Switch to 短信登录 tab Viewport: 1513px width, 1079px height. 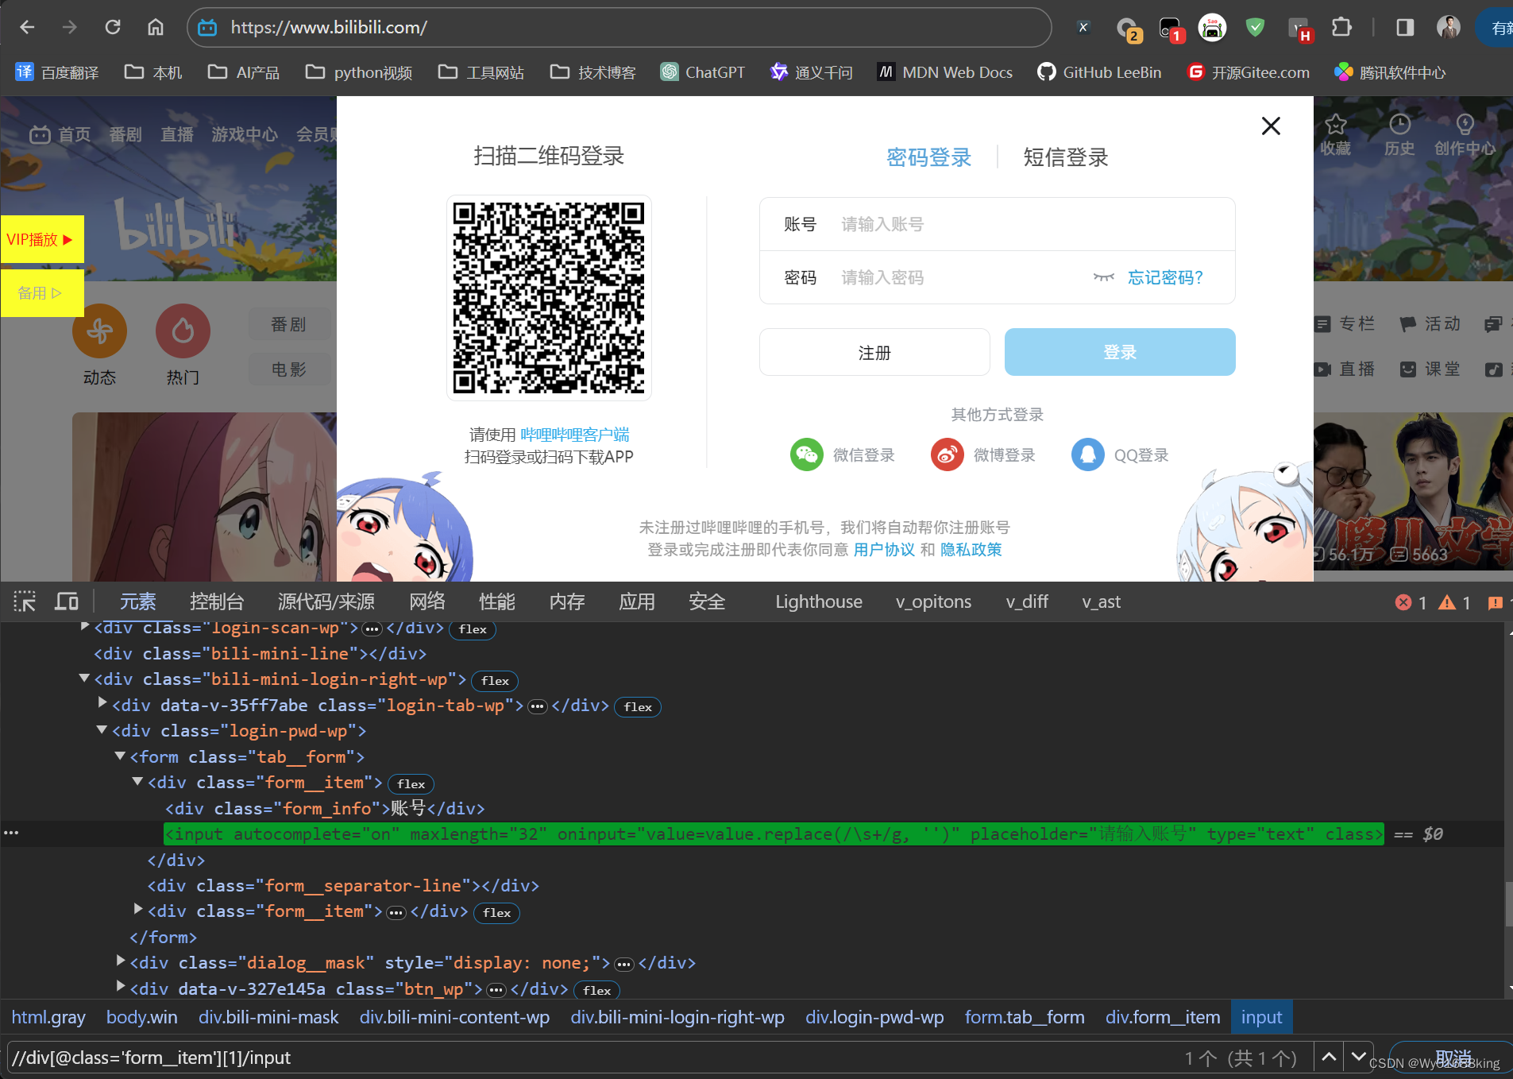[1066, 157]
